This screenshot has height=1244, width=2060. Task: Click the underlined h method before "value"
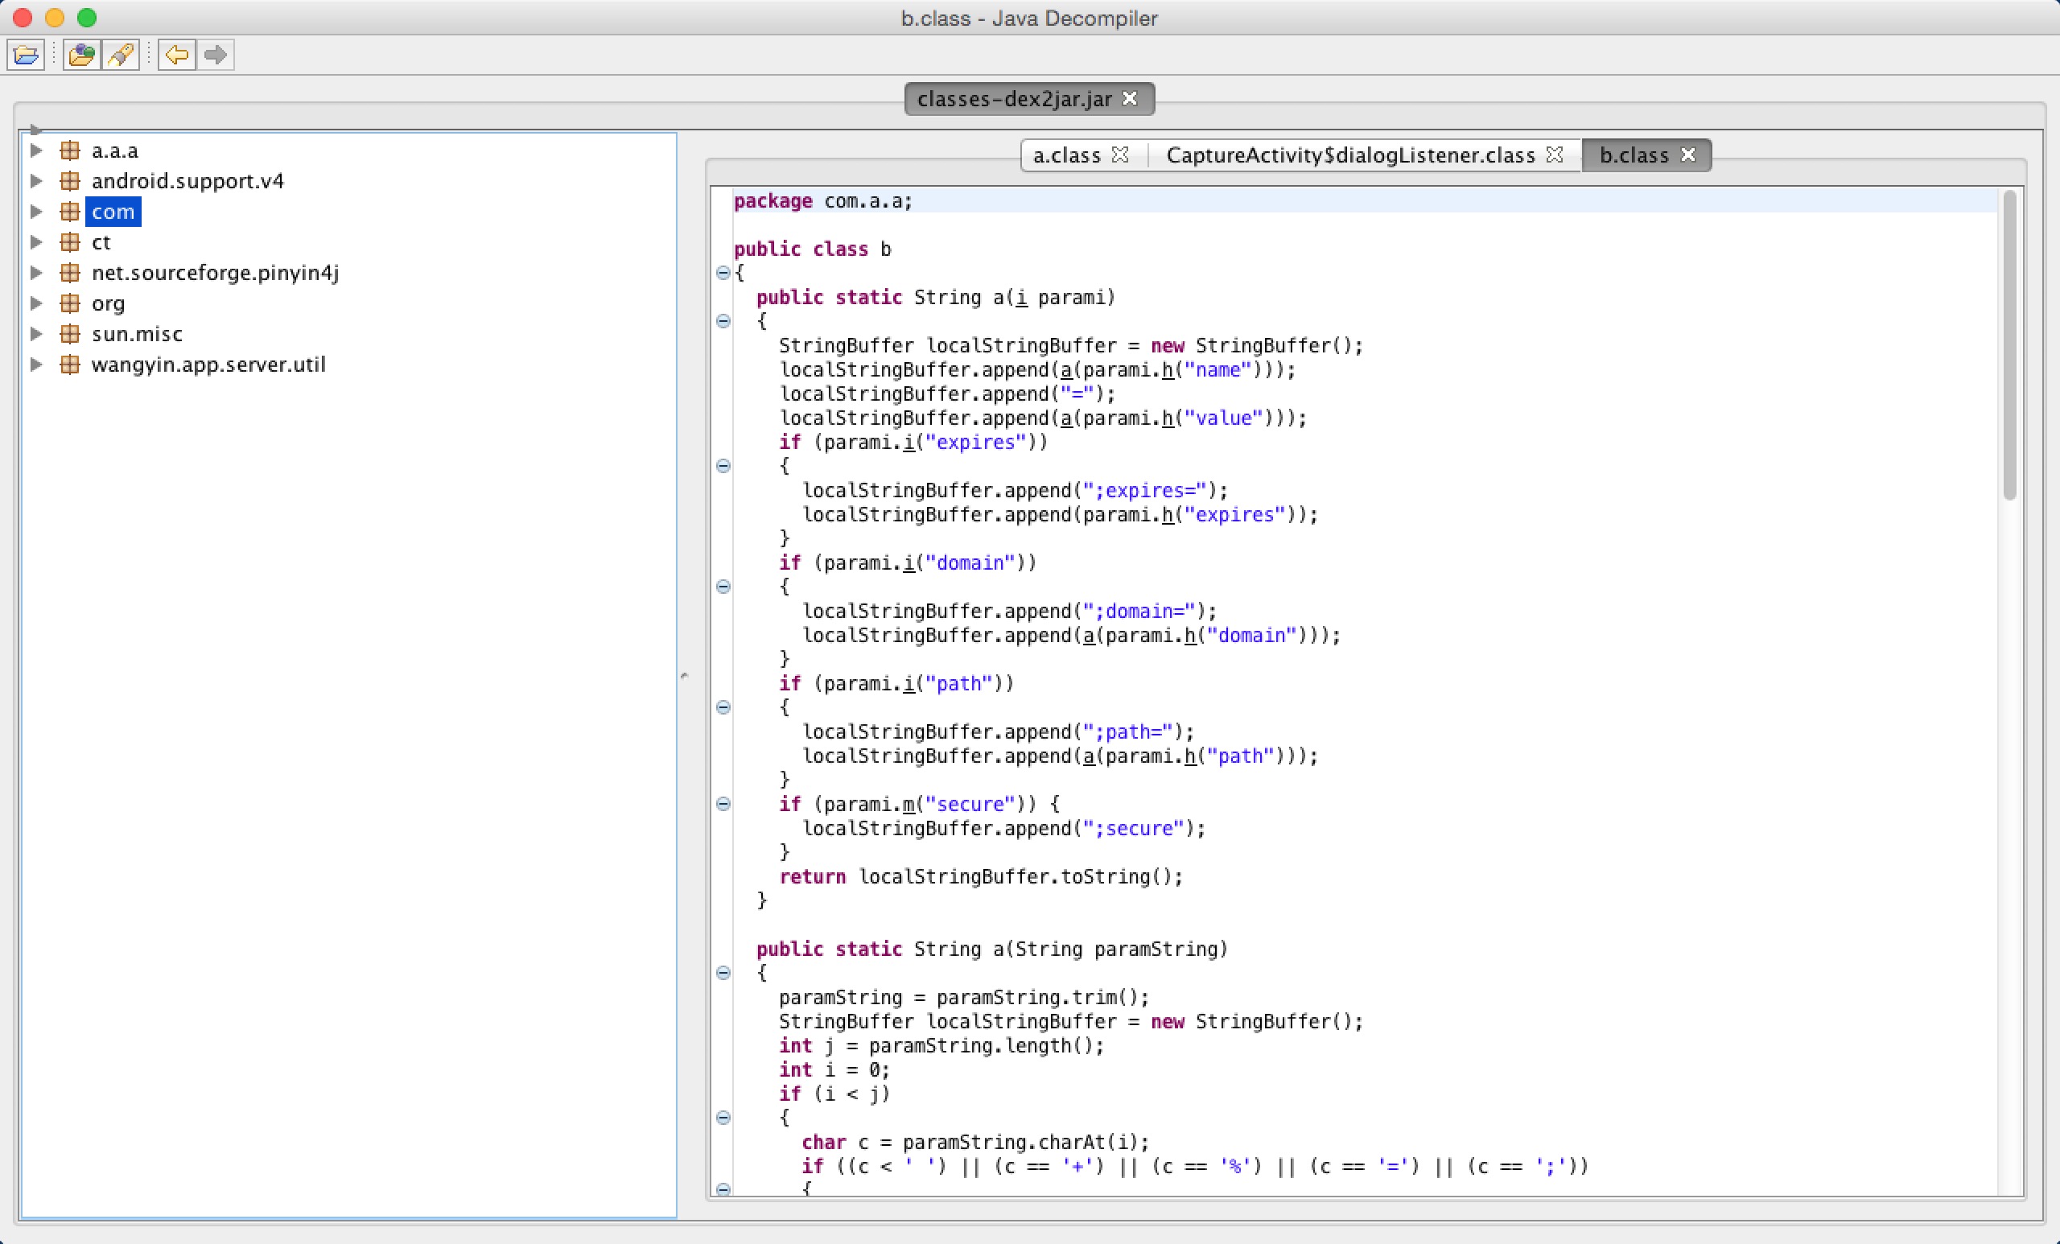coord(1167,418)
